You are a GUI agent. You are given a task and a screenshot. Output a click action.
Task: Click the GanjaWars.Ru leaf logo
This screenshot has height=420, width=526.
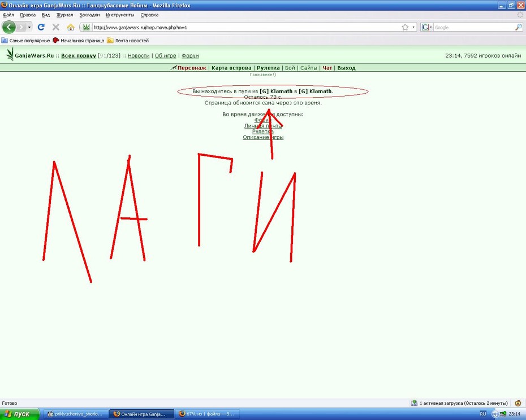point(10,54)
